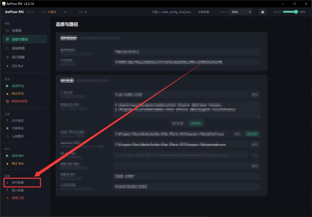Click 保存配置 to save configuration
Viewport: 312px width, 217px height.
point(18,183)
